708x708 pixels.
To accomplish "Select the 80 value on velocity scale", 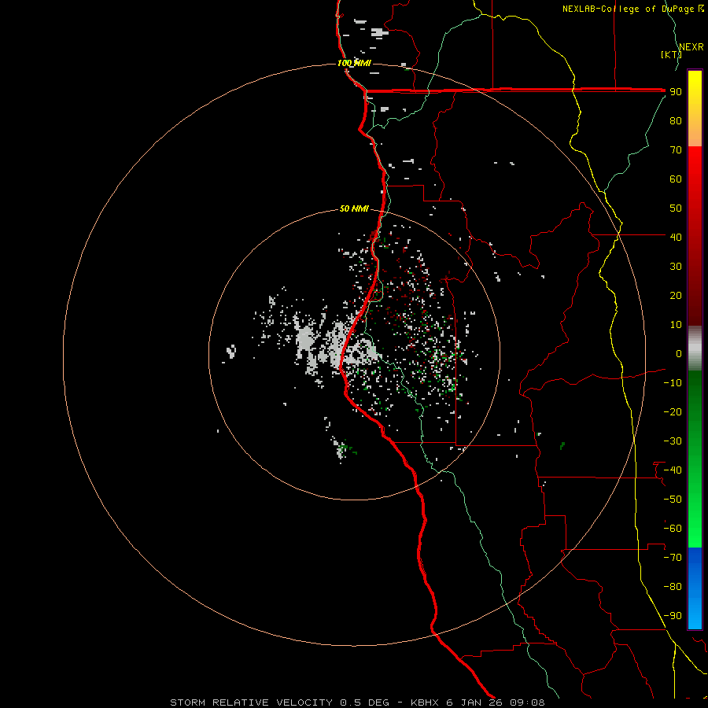I will (x=676, y=121).
